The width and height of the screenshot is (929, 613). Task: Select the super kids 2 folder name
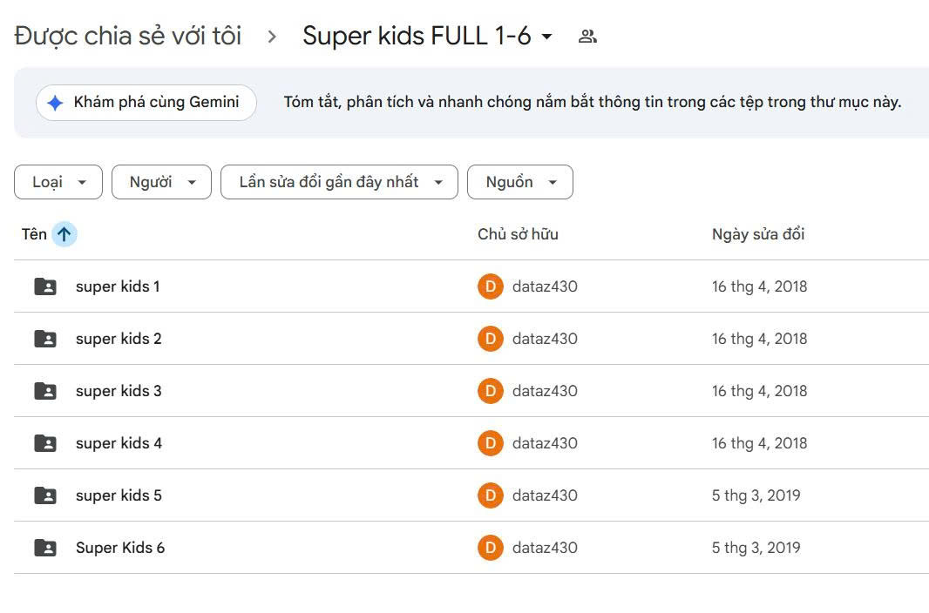(119, 339)
